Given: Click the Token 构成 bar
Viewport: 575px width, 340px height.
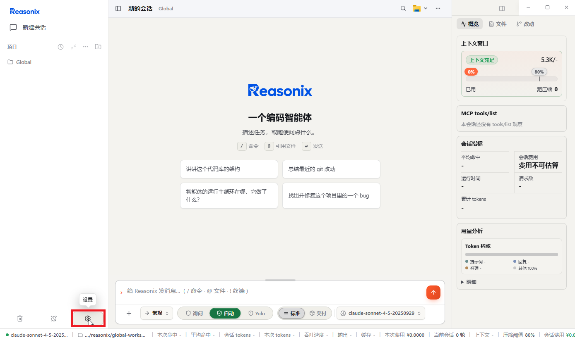Looking at the screenshot, I should click(x=511, y=254).
